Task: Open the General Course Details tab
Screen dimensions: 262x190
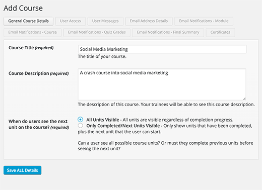Action: (28, 21)
